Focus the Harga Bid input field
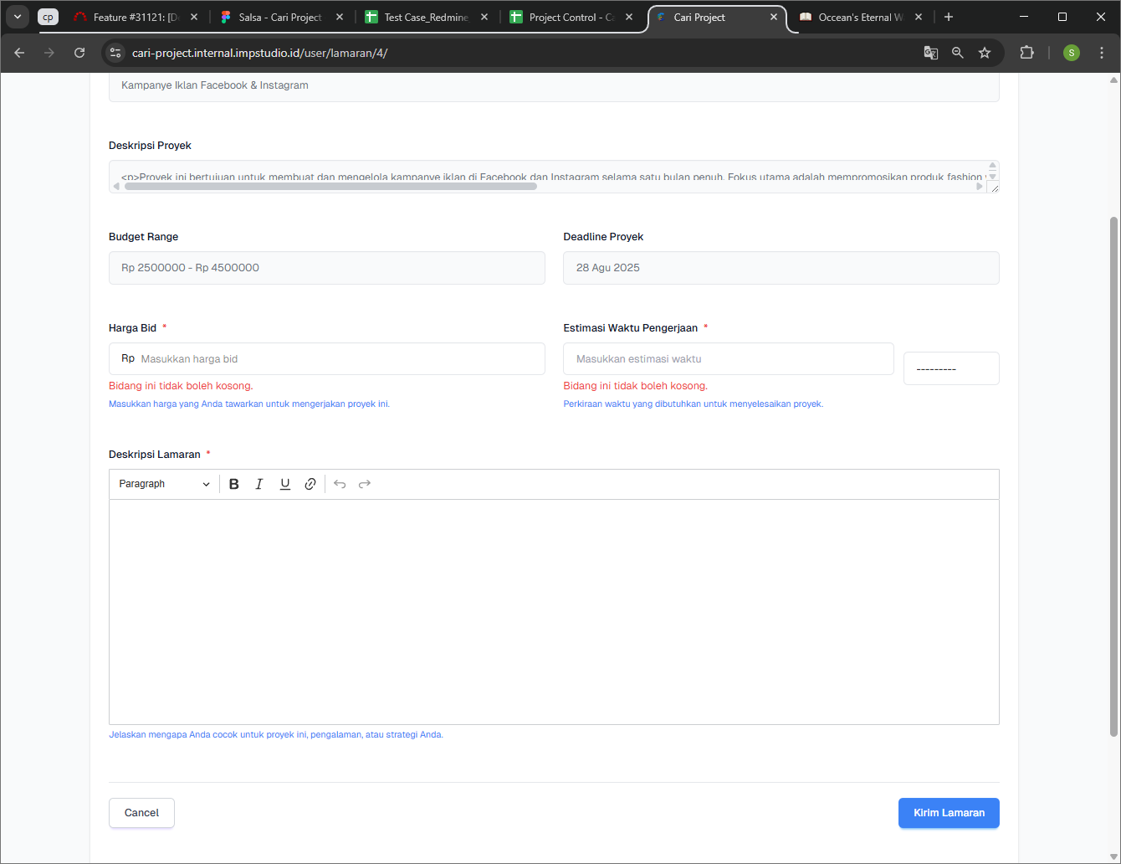This screenshot has width=1121, height=864. click(339, 358)
